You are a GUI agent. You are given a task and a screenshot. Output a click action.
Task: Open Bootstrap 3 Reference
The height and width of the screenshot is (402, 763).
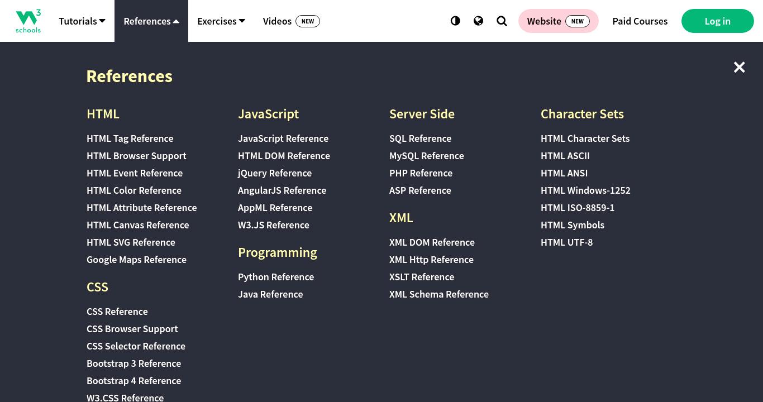(x=134, y=363)
